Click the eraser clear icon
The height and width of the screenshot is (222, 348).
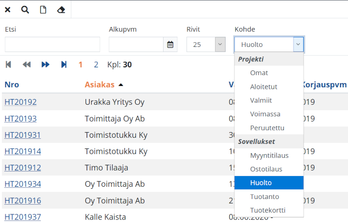(61, 9)
